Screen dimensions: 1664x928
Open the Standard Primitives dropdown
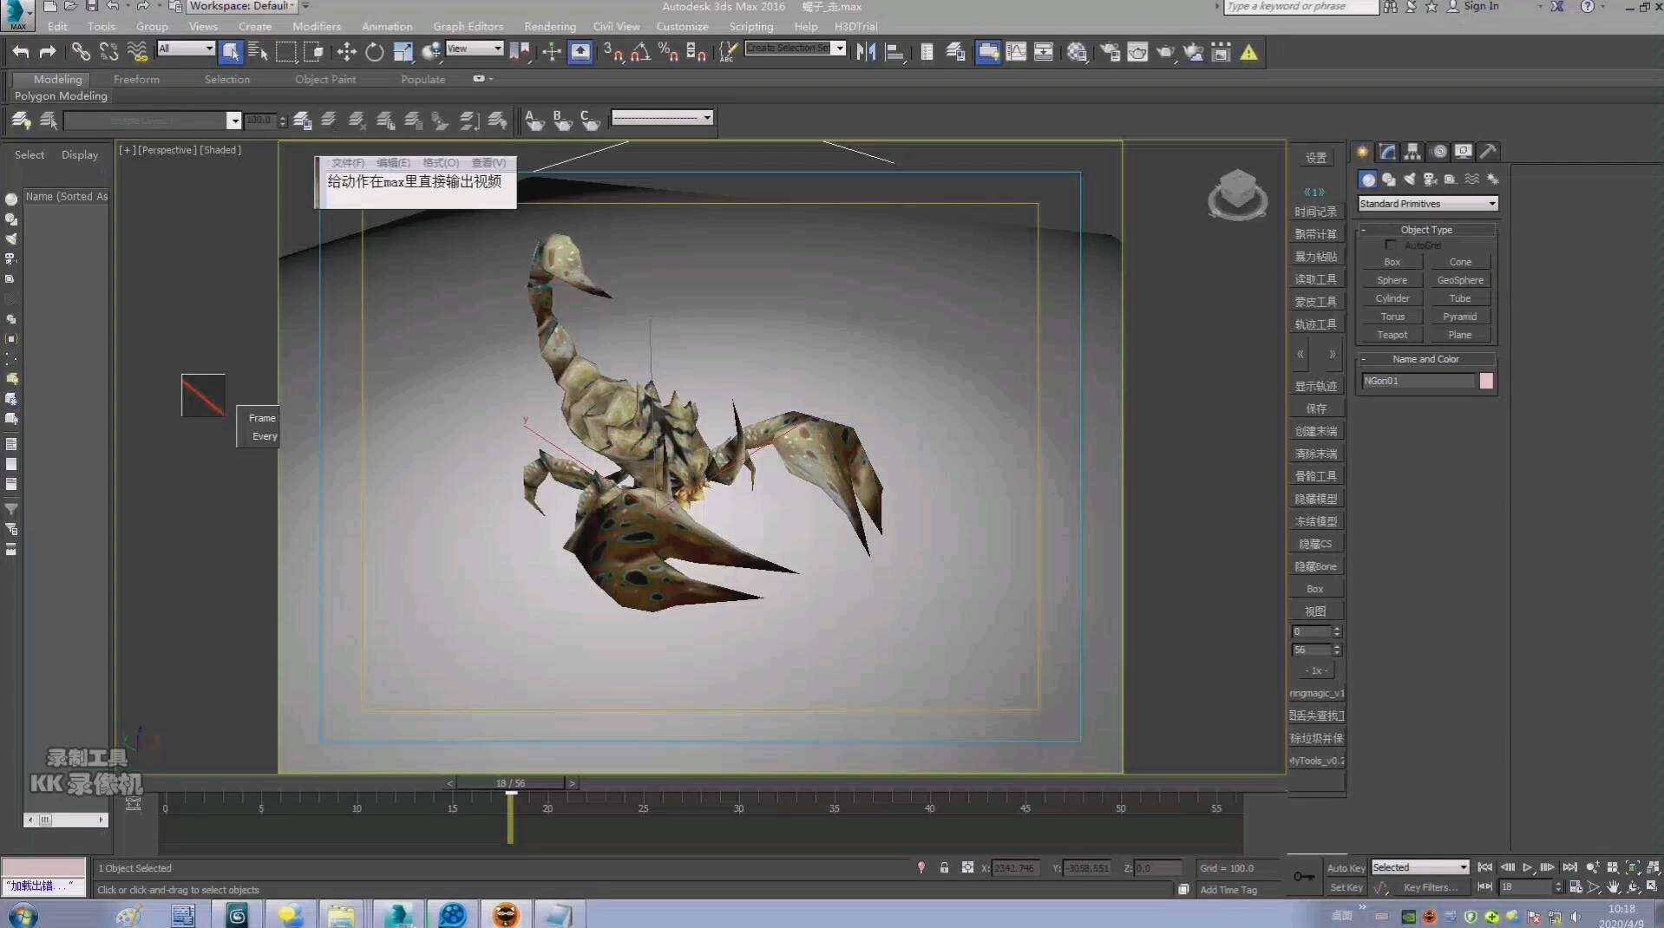[1426, 204]
